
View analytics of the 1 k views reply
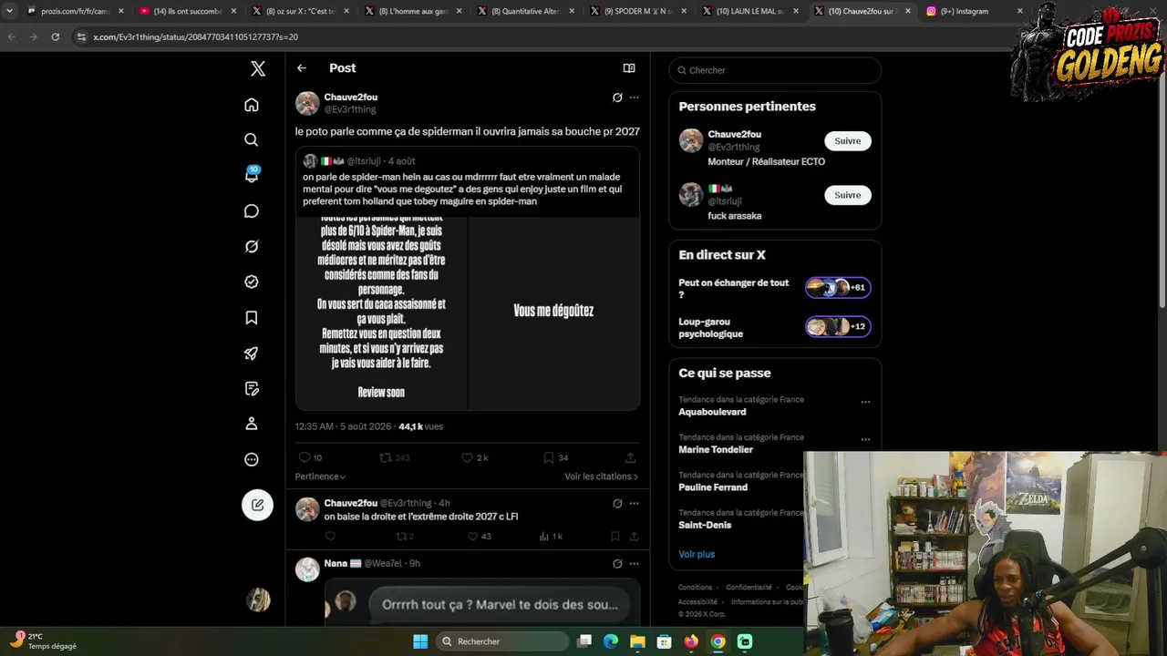[551, 537]
